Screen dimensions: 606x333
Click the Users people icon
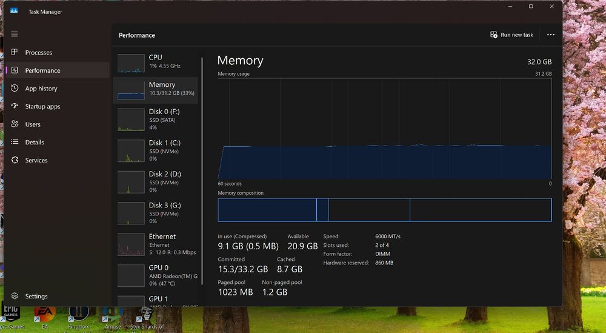(15, 124)
